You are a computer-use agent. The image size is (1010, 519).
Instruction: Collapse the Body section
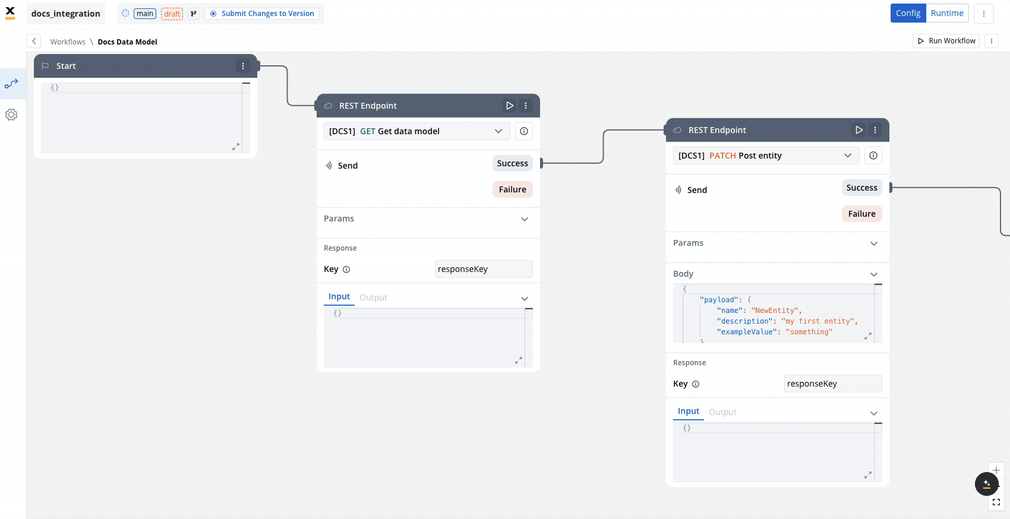point(874,274)
